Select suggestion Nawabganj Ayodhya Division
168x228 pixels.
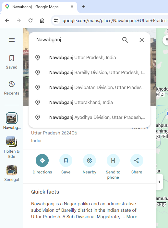click(x=90, y=117)
